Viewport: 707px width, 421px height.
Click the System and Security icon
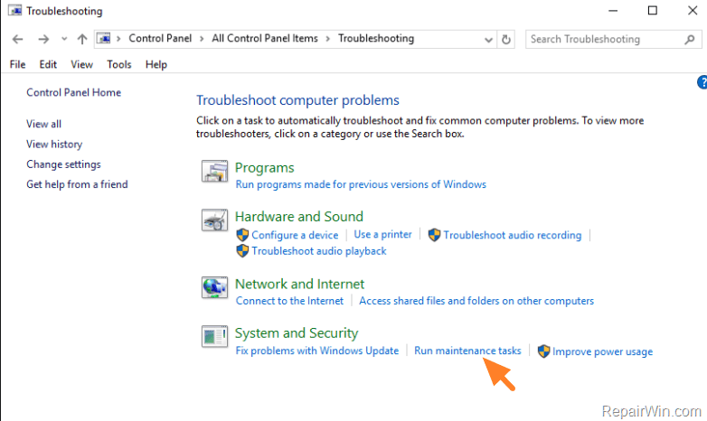tap(214, 336)
